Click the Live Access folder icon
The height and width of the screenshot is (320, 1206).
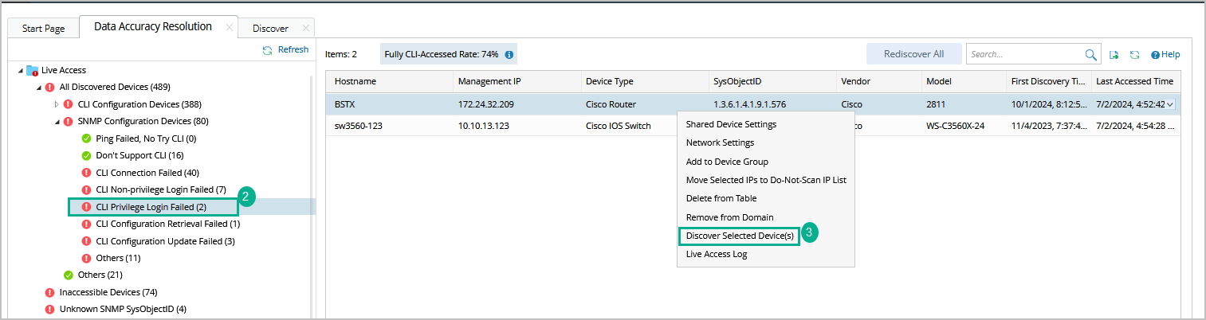pos(33,70)
